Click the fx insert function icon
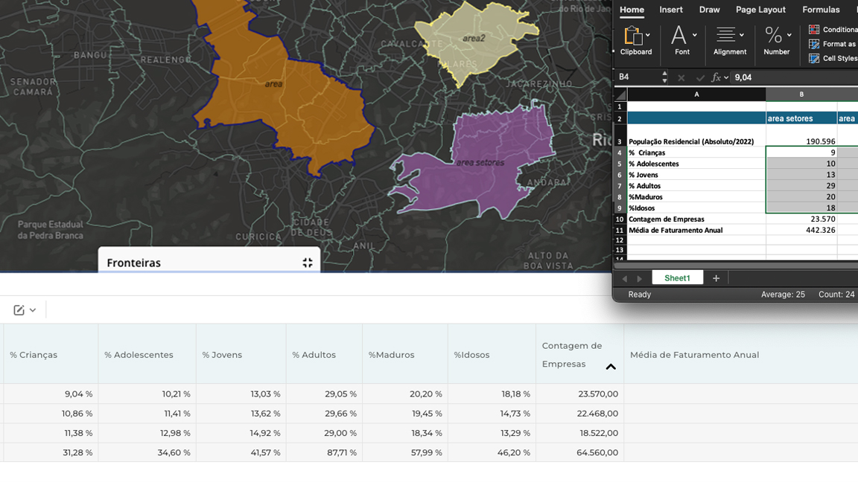 coord(716,77)
